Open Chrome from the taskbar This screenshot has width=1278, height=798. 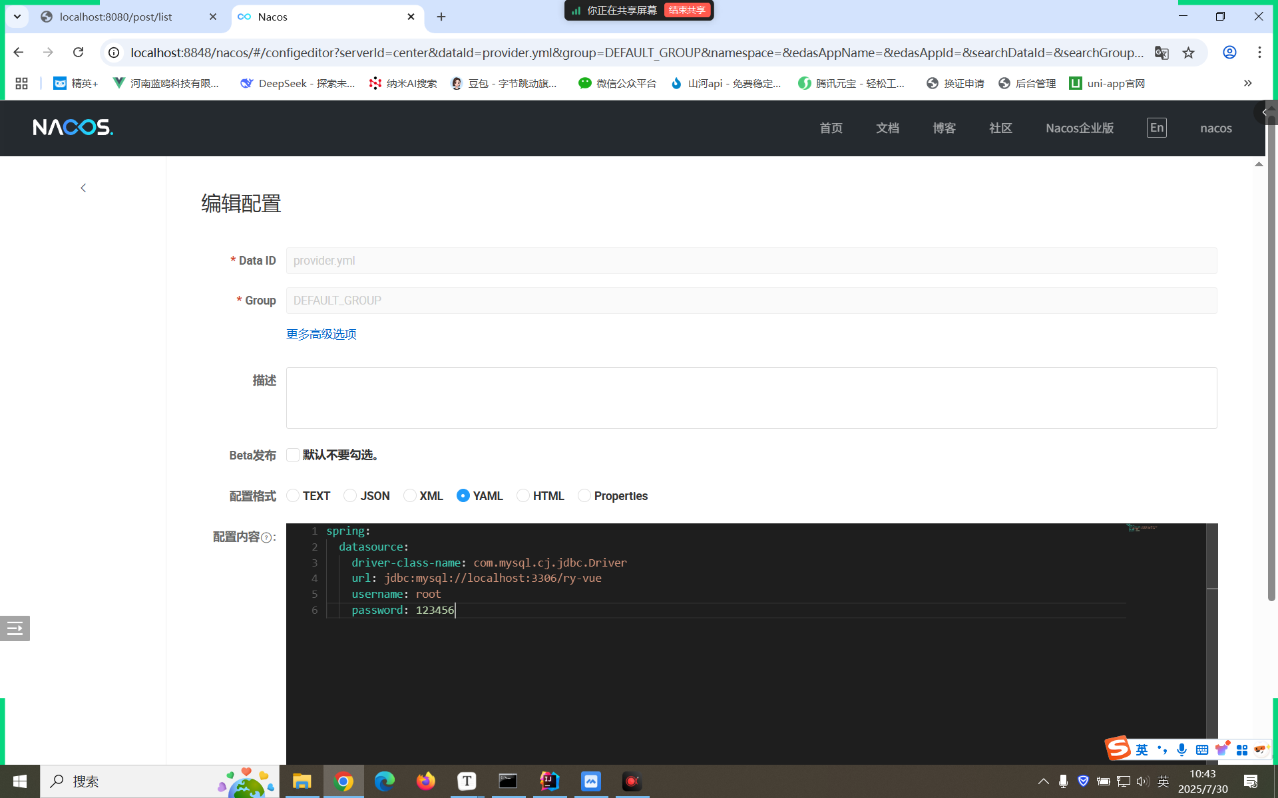[343, 781]
